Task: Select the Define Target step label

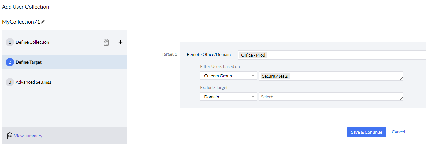Action: coord(29,62)
